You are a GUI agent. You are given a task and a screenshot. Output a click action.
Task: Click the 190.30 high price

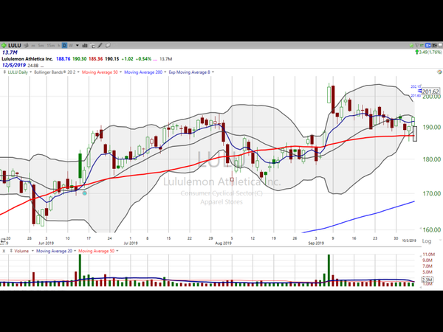pyautogui.click(x=80, y=59)
